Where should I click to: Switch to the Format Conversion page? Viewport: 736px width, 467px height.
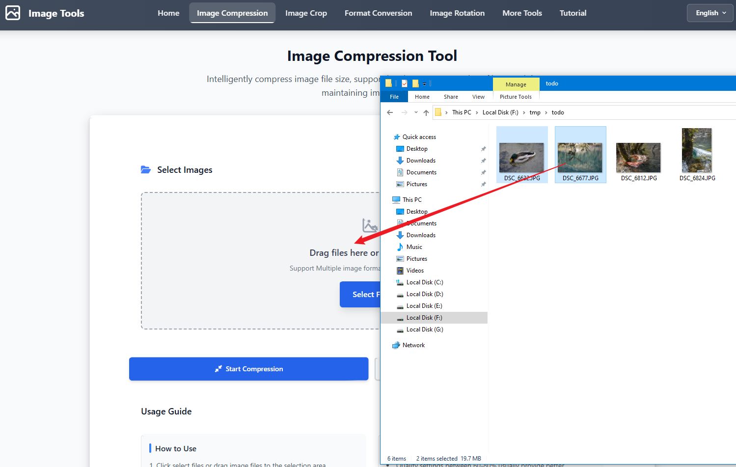click(x=378, y=13)
